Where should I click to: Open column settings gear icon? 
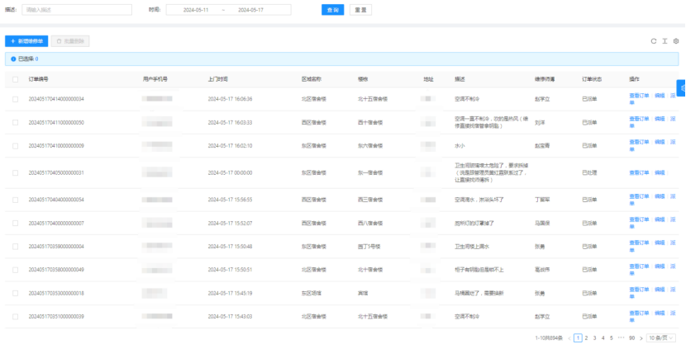[x=675, y=40]
